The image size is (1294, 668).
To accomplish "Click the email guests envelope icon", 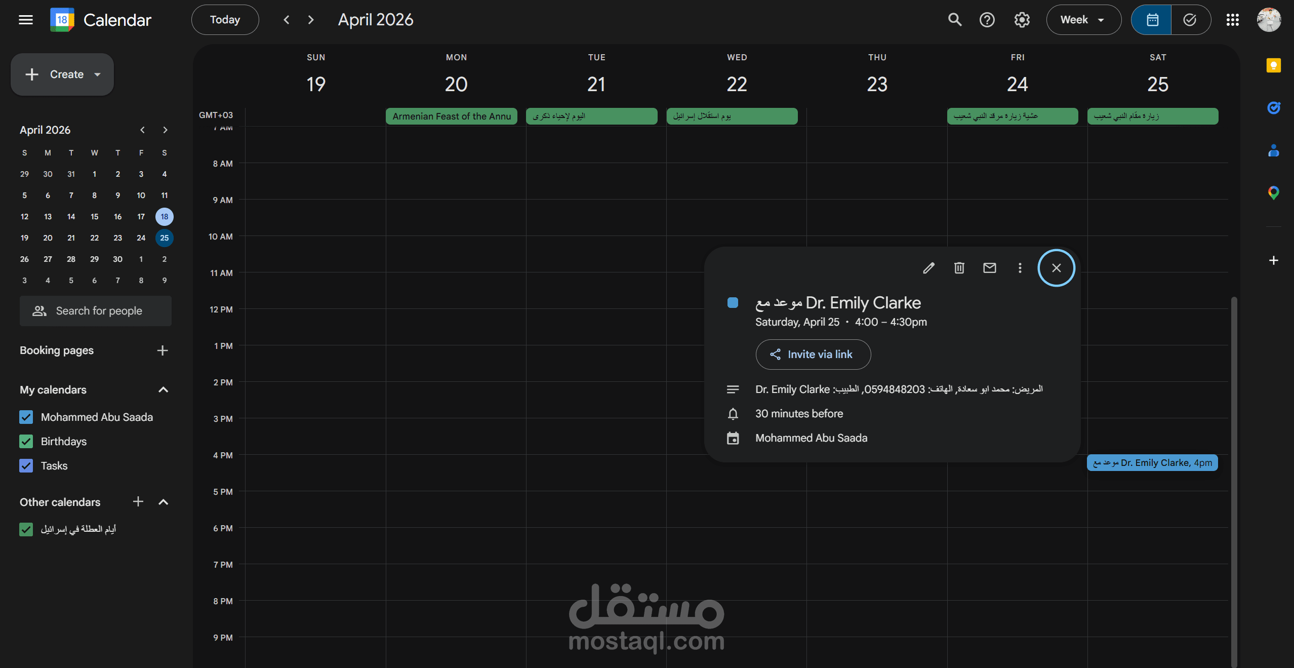I will 989,268.
